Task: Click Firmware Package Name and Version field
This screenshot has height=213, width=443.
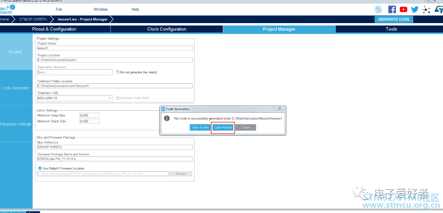Action: pyautogui.click(x=115, y=159)
